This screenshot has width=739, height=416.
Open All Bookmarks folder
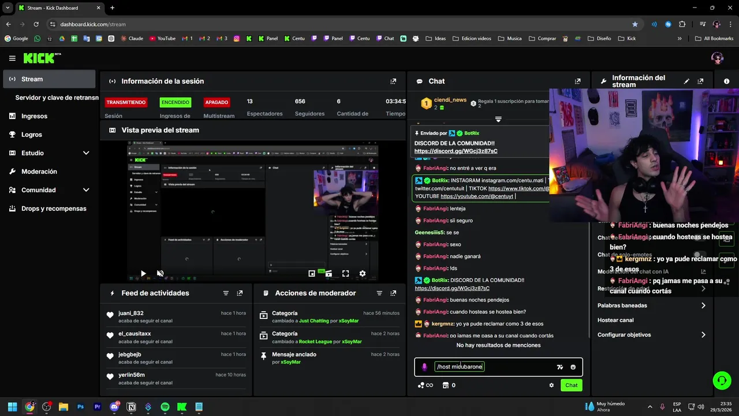tap(714, 39)
